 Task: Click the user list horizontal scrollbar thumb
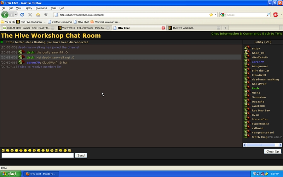[261, 145]
